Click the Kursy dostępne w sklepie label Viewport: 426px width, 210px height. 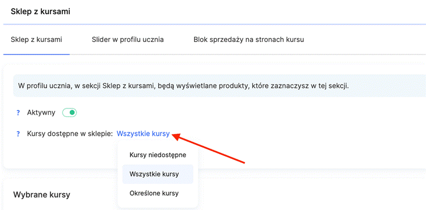70,133
